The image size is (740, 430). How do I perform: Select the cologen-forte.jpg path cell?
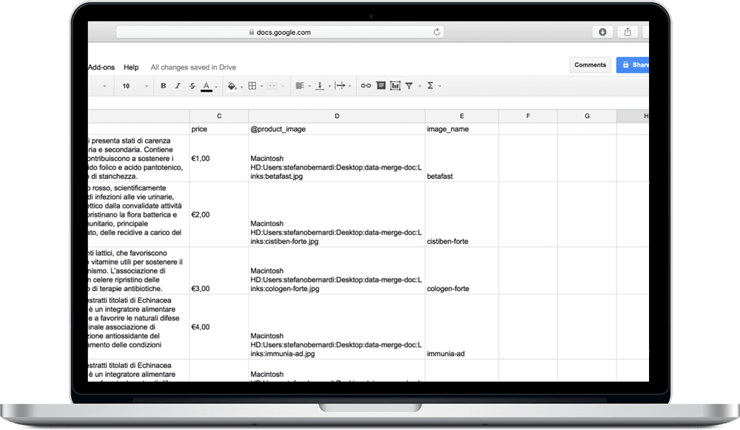click(x=337, y=271)
